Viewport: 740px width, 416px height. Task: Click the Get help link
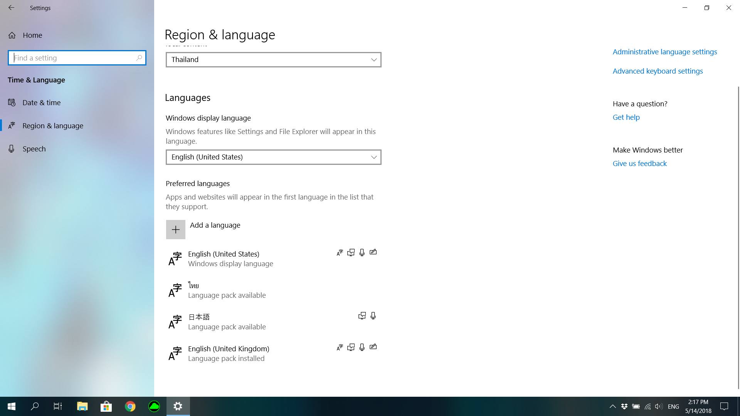coord(626,117)
